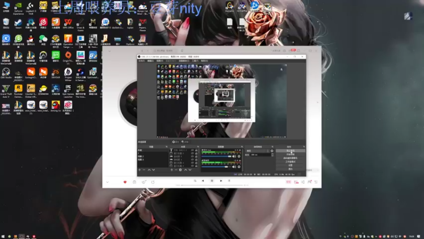The width and height of the screenshot is (424, 239).
Task: Open Counter-Strike Global Offensive desktop icon
Action: click(31, 91)
